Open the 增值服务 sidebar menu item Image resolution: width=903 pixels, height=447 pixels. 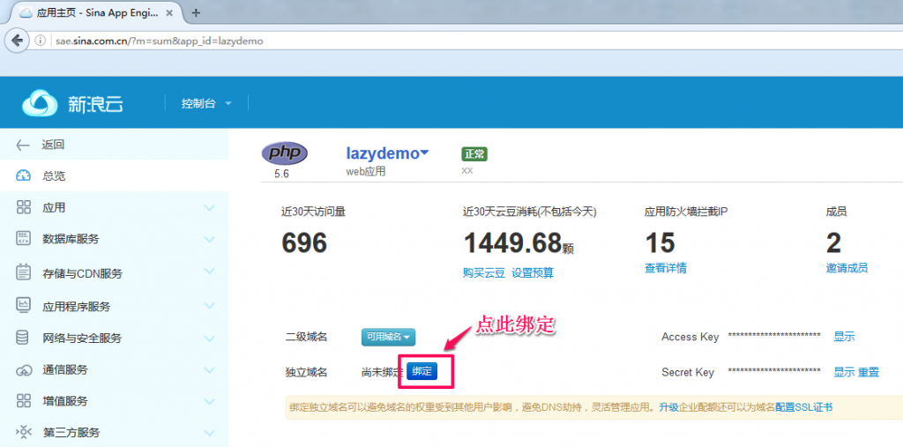point(65,401)
